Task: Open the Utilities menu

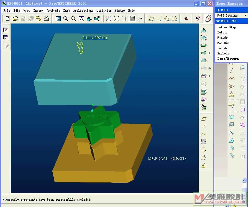Action: (x=104, y=11)
